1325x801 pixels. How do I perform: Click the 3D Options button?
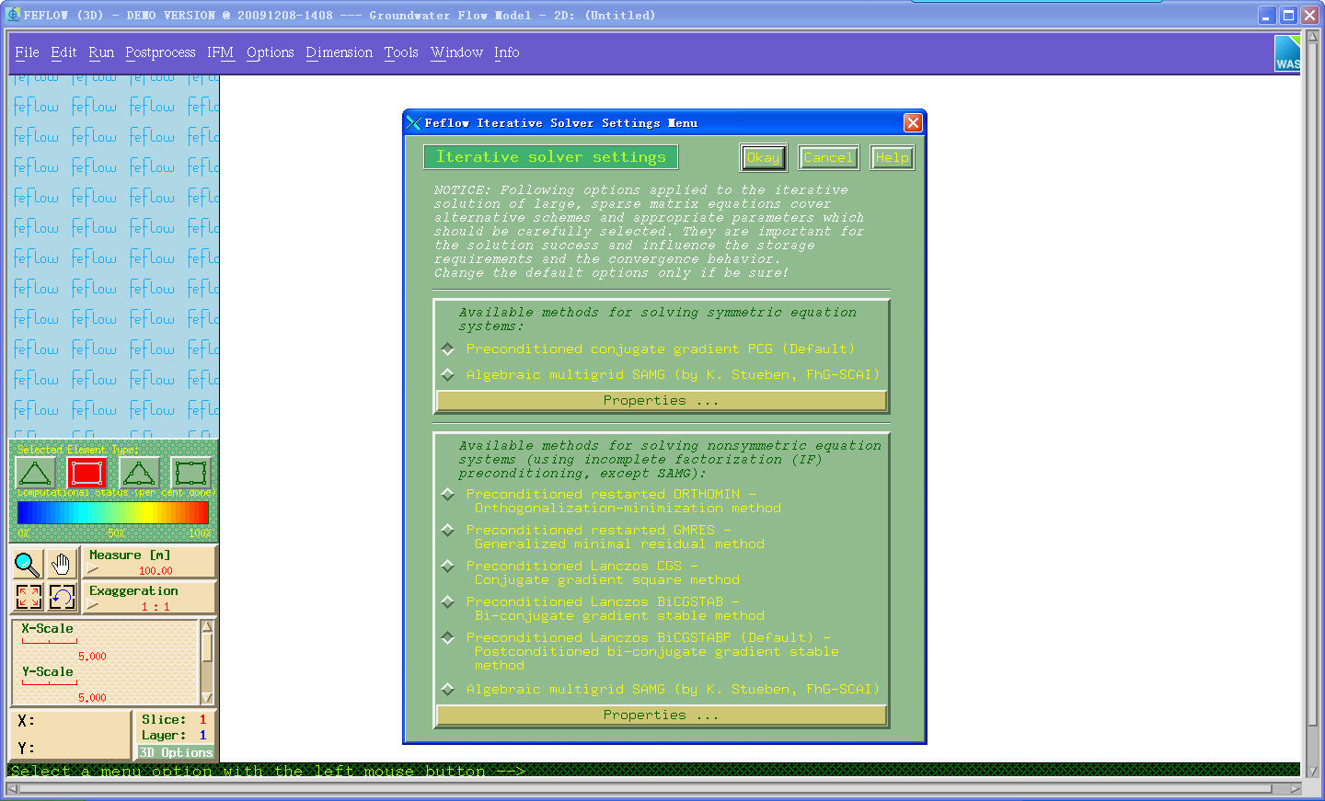point(176,752)
